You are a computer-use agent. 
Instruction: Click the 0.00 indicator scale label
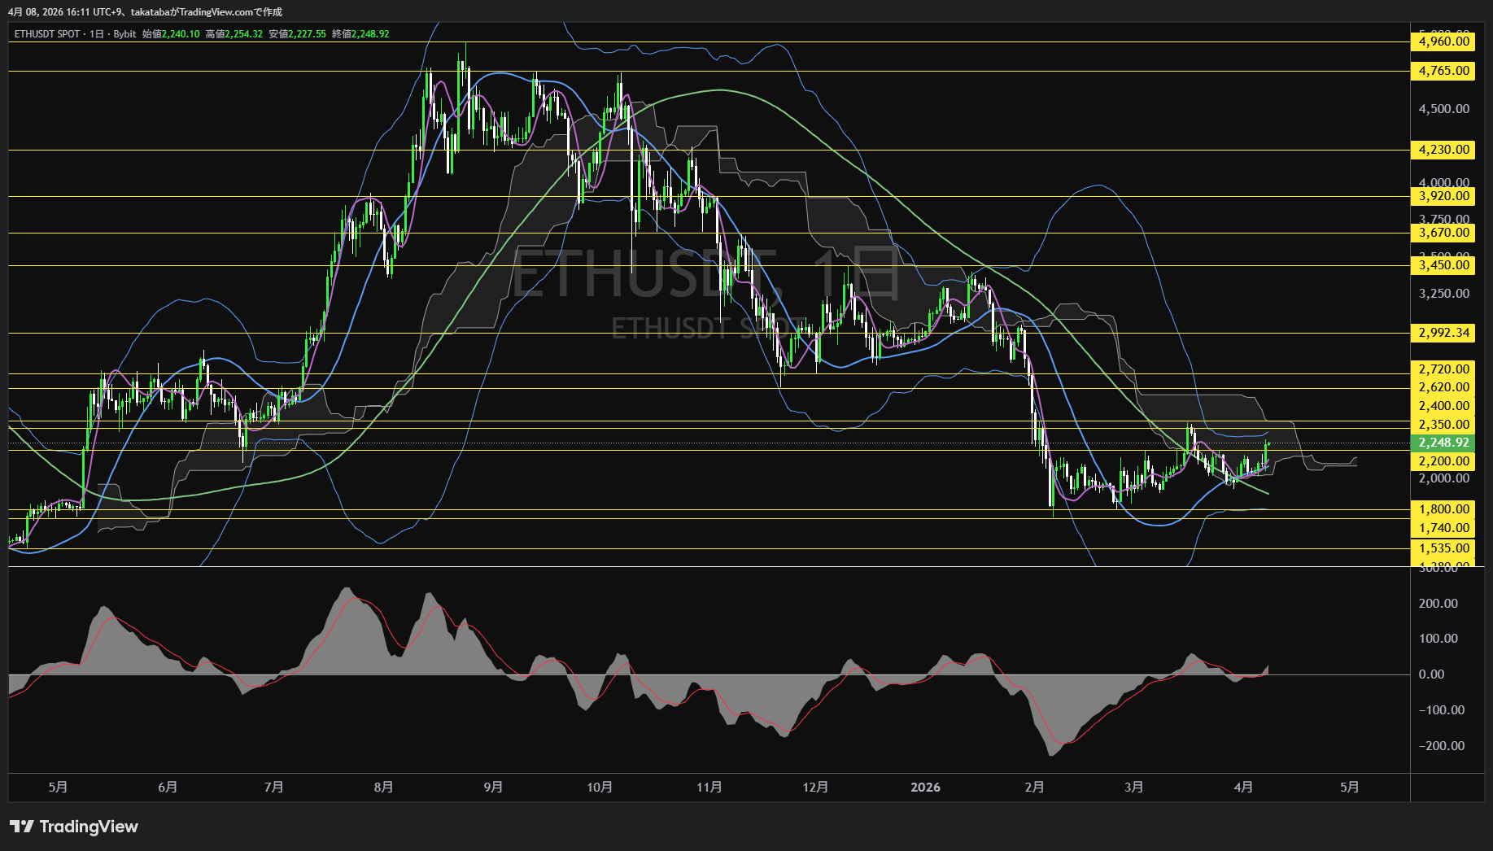point(1431,674)
